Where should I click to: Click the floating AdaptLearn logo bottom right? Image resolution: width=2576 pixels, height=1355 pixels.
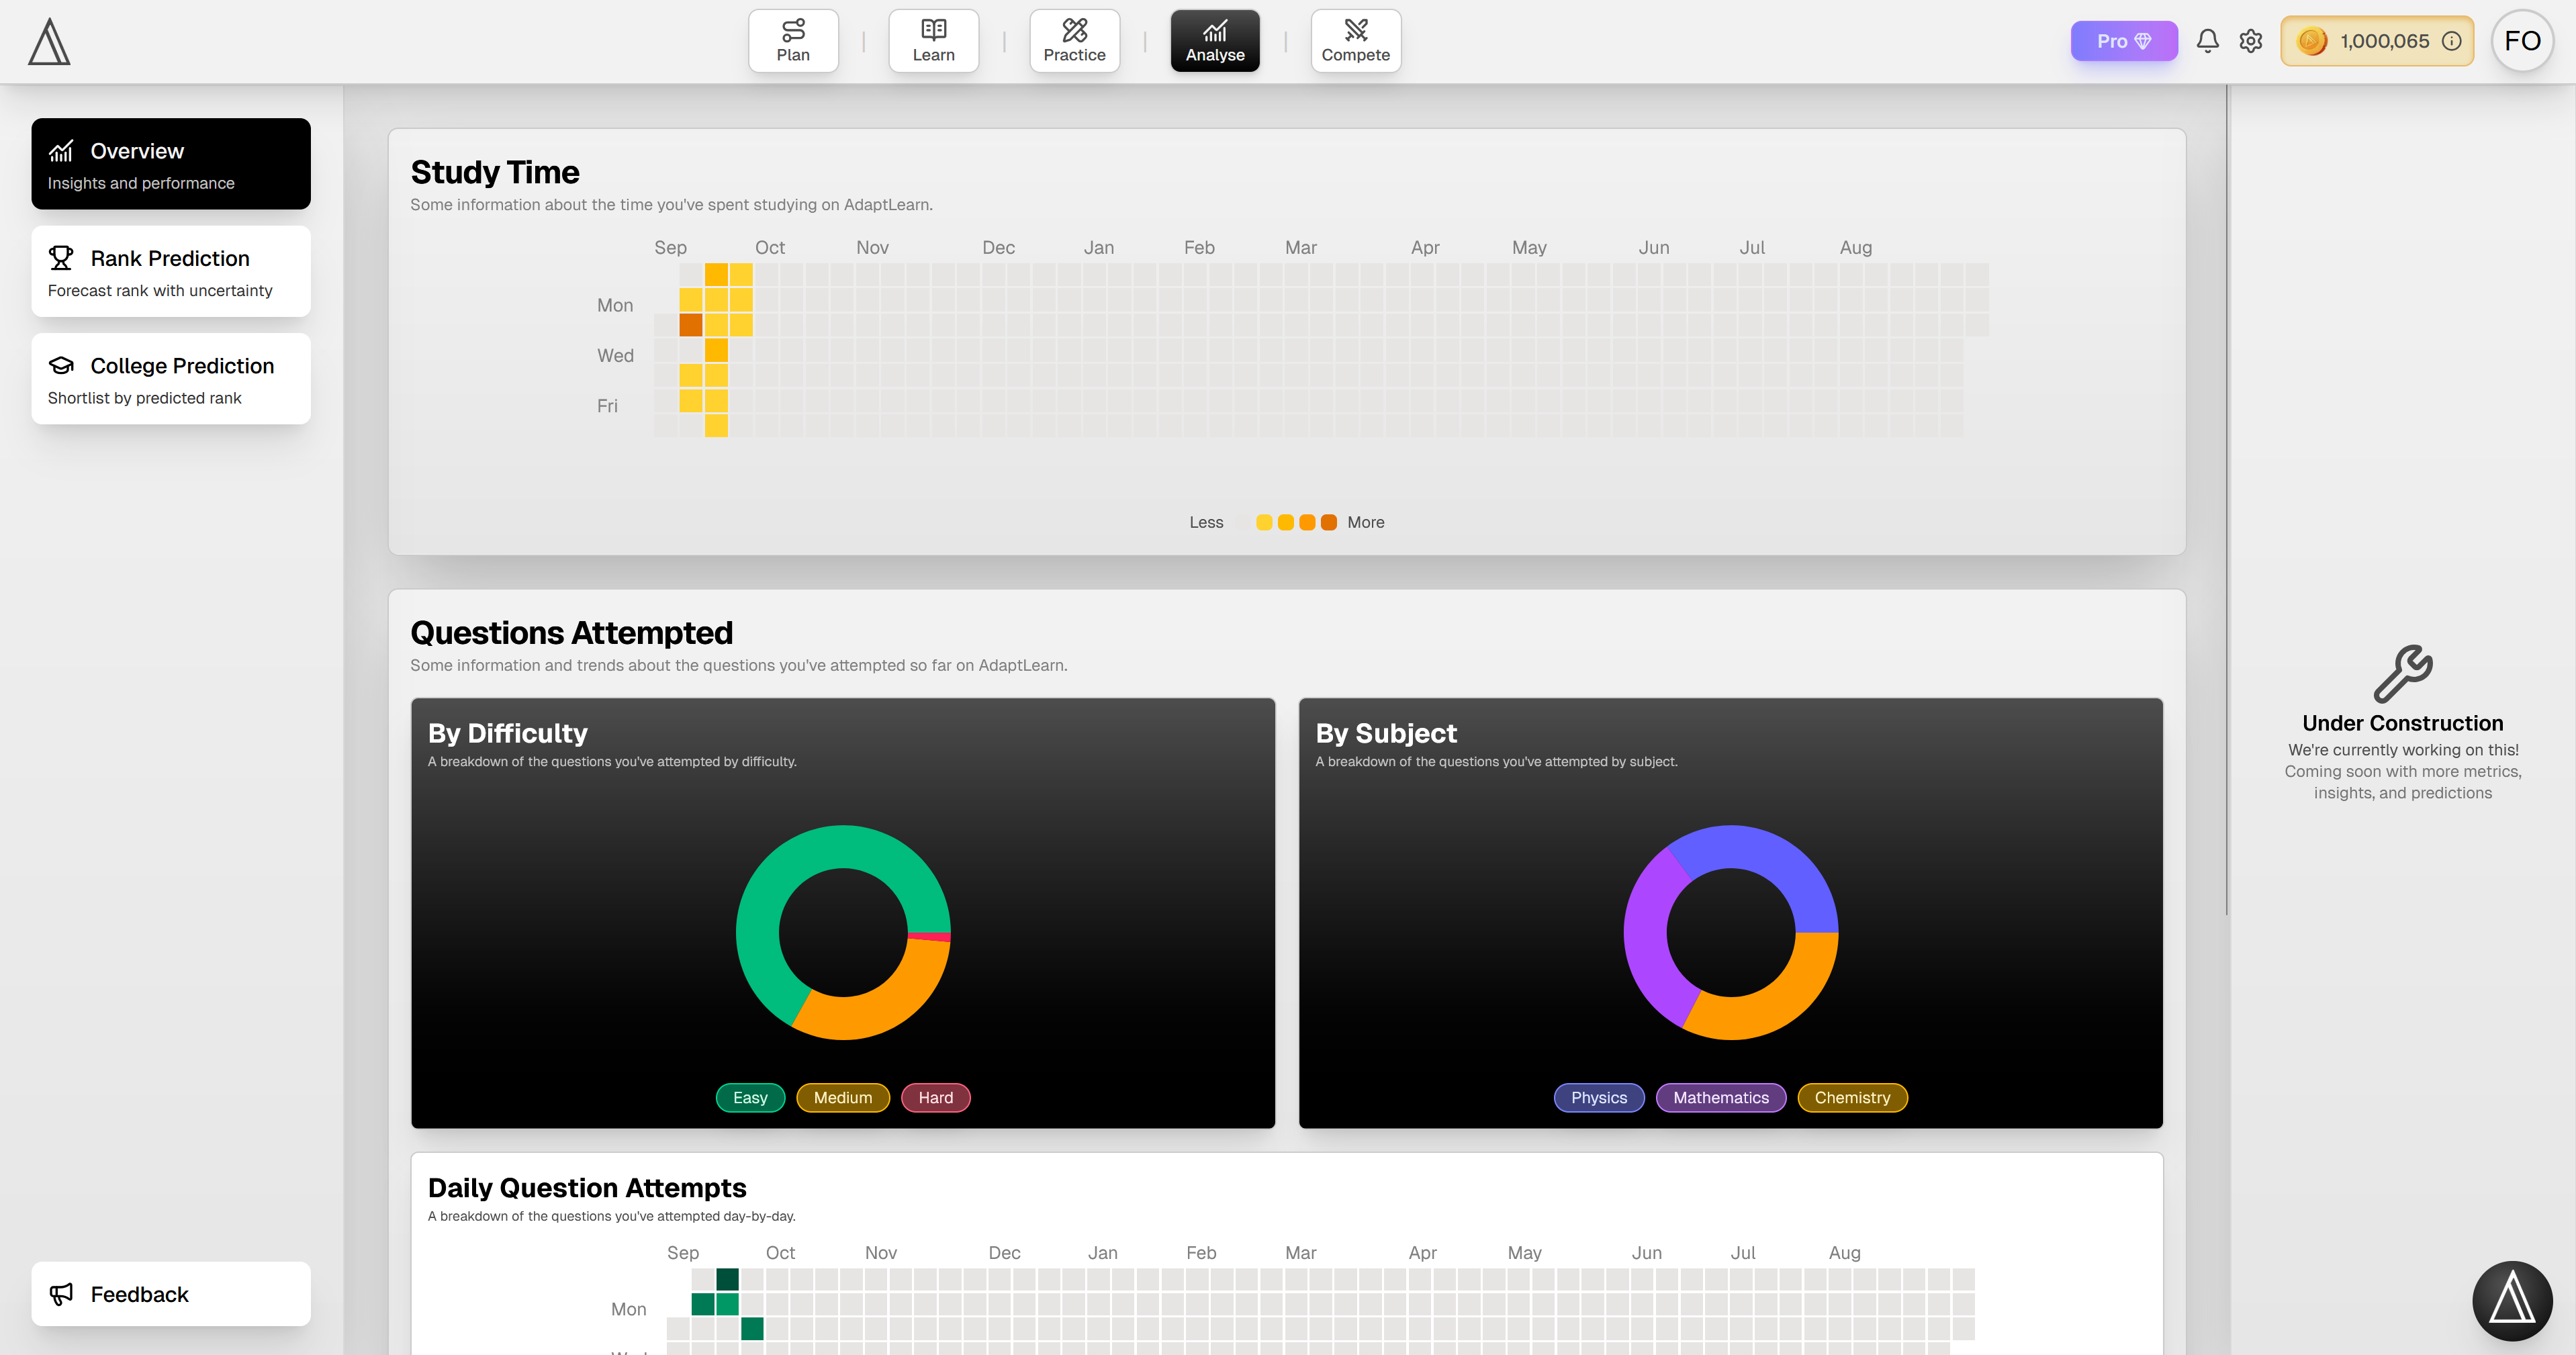[2513, 1300]
